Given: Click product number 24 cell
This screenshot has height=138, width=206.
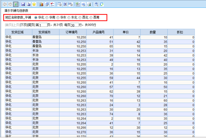Looking at the screenshot, I should coord(100,105).
